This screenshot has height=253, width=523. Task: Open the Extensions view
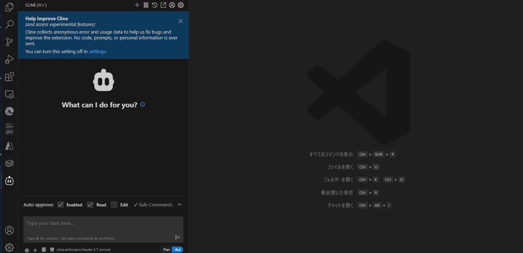9,77
